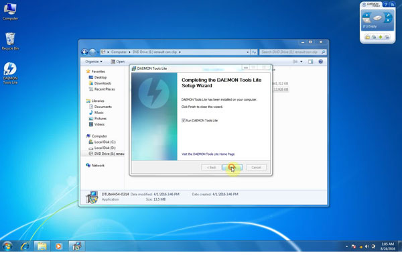
Task: Show hidden tray icons arrow
Action: [346, 246]
